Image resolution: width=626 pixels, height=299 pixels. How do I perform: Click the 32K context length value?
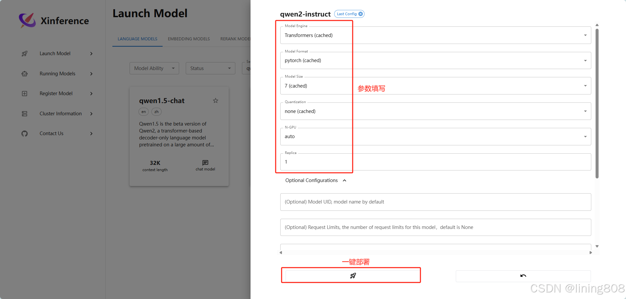(x=155, y=163)
